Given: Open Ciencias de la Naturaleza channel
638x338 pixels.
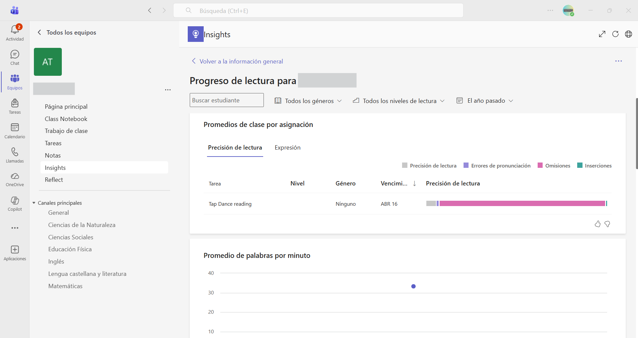Looking at the screenshot, I should [x=82, y=225].
